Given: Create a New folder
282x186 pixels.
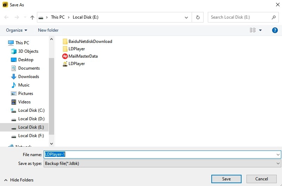Looking at the screenshot, I should tap(48, 30).
